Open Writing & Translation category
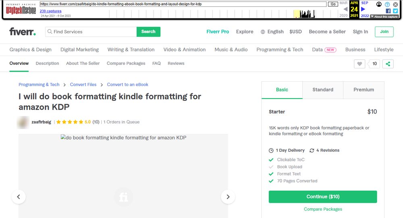403x218 pixels. pyautogui.click(x=131, y=49)
